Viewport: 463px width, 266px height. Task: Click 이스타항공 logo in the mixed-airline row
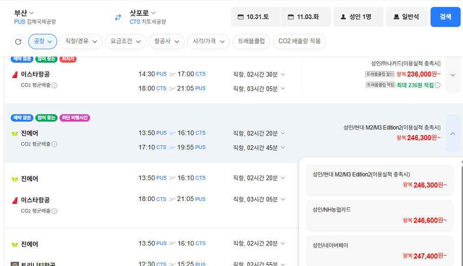pos(15,201)
